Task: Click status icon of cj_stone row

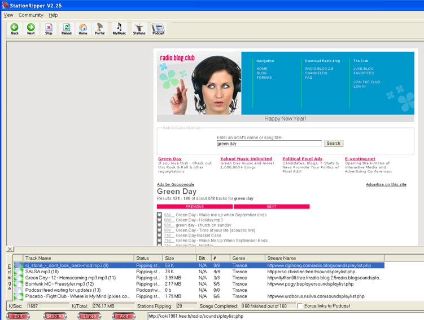Action: pyautogui.click(x=18, y=265)
